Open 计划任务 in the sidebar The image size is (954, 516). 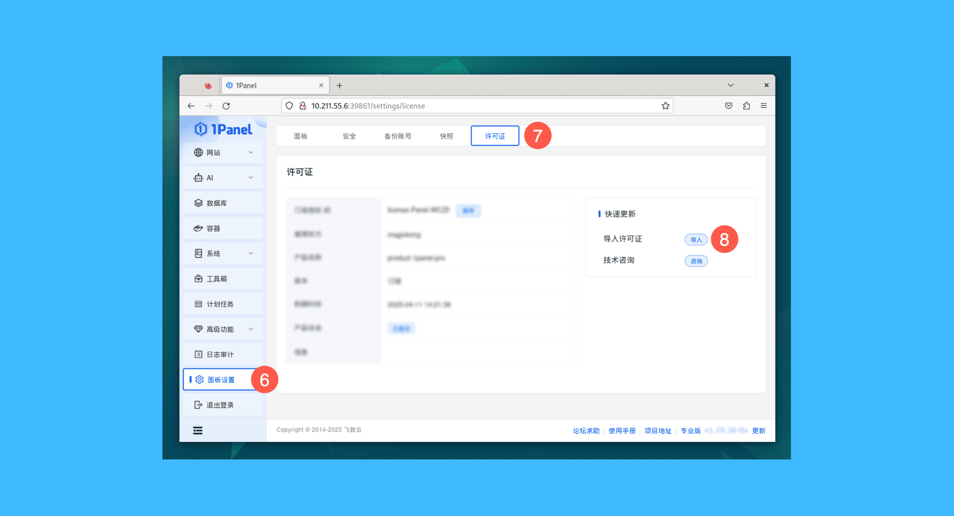pos(223,304)
